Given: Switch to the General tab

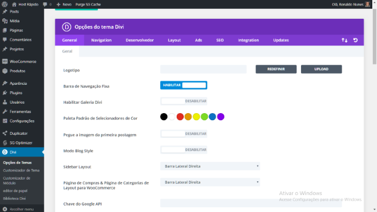Looking at the screenshot, I should point(70,40).
